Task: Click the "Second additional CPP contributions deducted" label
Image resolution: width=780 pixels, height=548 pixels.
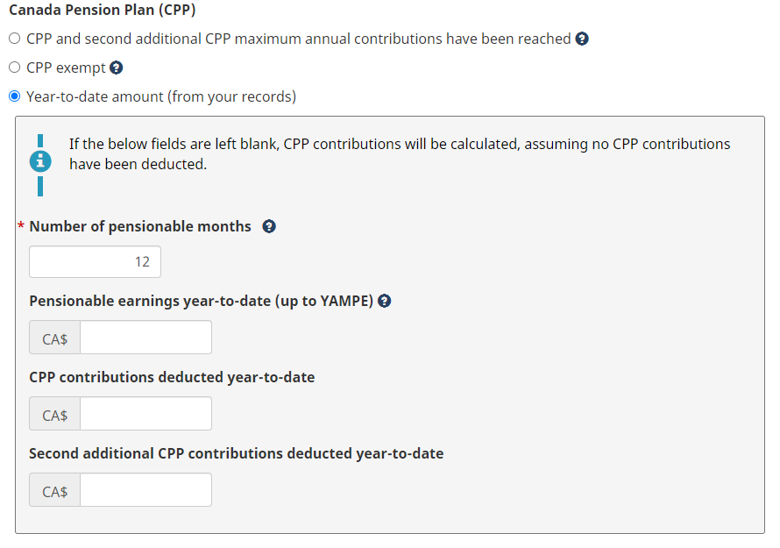Action: [x=236, y=453]
